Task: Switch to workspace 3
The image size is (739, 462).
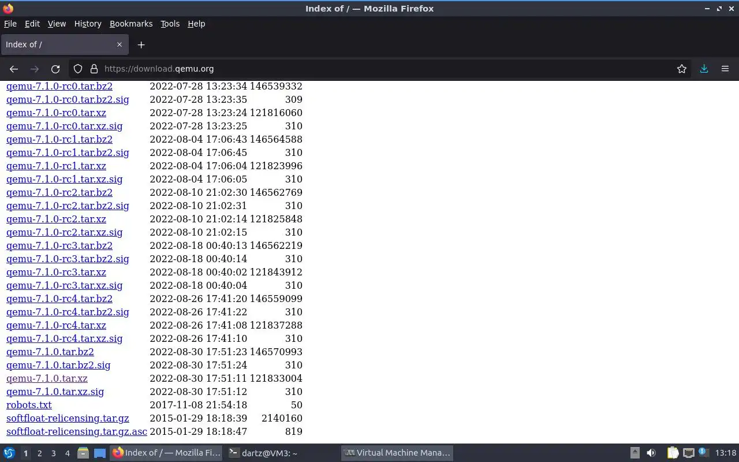Action: click(x=53, y=453)
